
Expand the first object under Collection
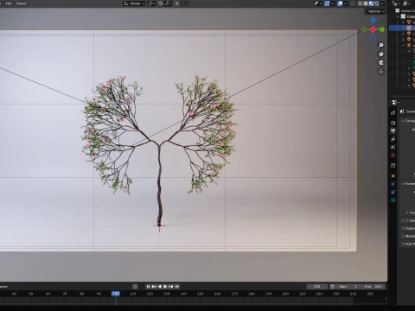[x=404, y=22]
